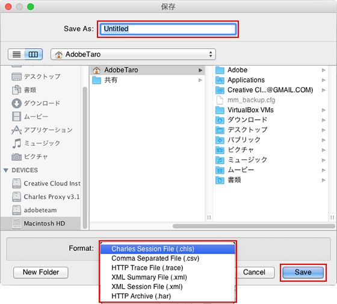
Task: Click the Save button
Action: click(303, 272)
